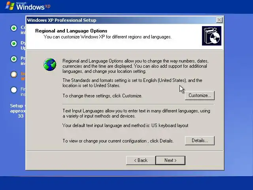Click the globe icon beside regional options

pos(50,65)
